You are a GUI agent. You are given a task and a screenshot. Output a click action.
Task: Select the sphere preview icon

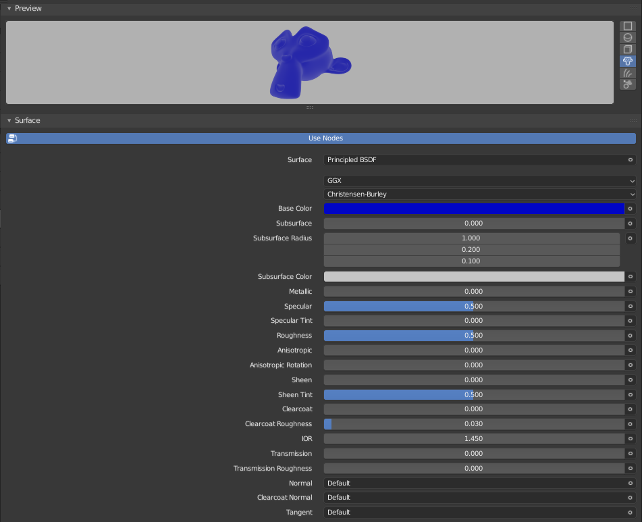point(627,38)
